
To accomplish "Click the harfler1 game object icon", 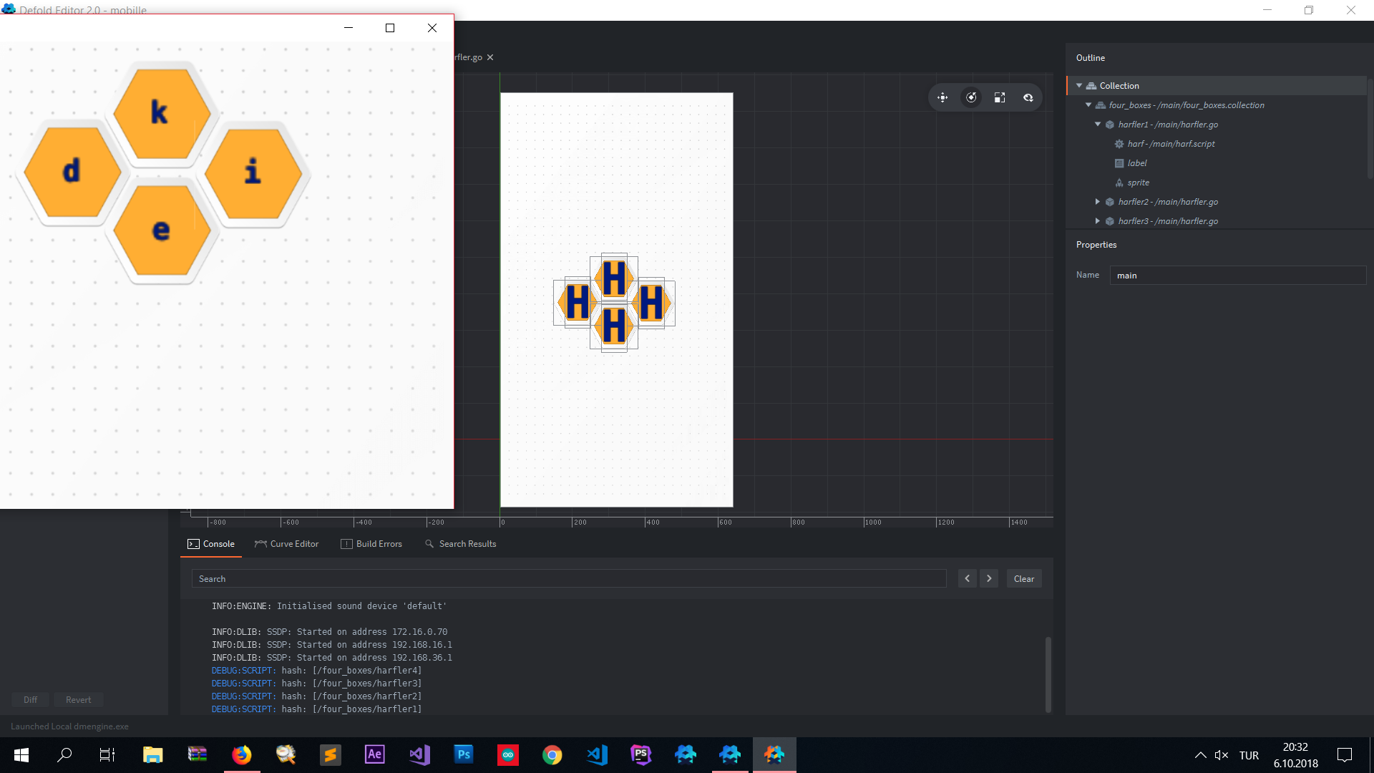I will point(1110,125).
